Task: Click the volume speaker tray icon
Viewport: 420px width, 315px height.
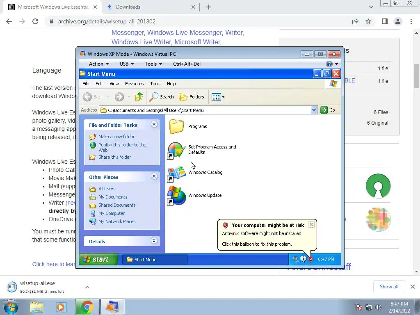Action: tap(378, 307)
